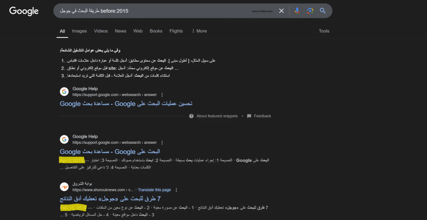427x220 pixels.
Task: Click the Feb 15, 2014 result date
Action: 73,208
